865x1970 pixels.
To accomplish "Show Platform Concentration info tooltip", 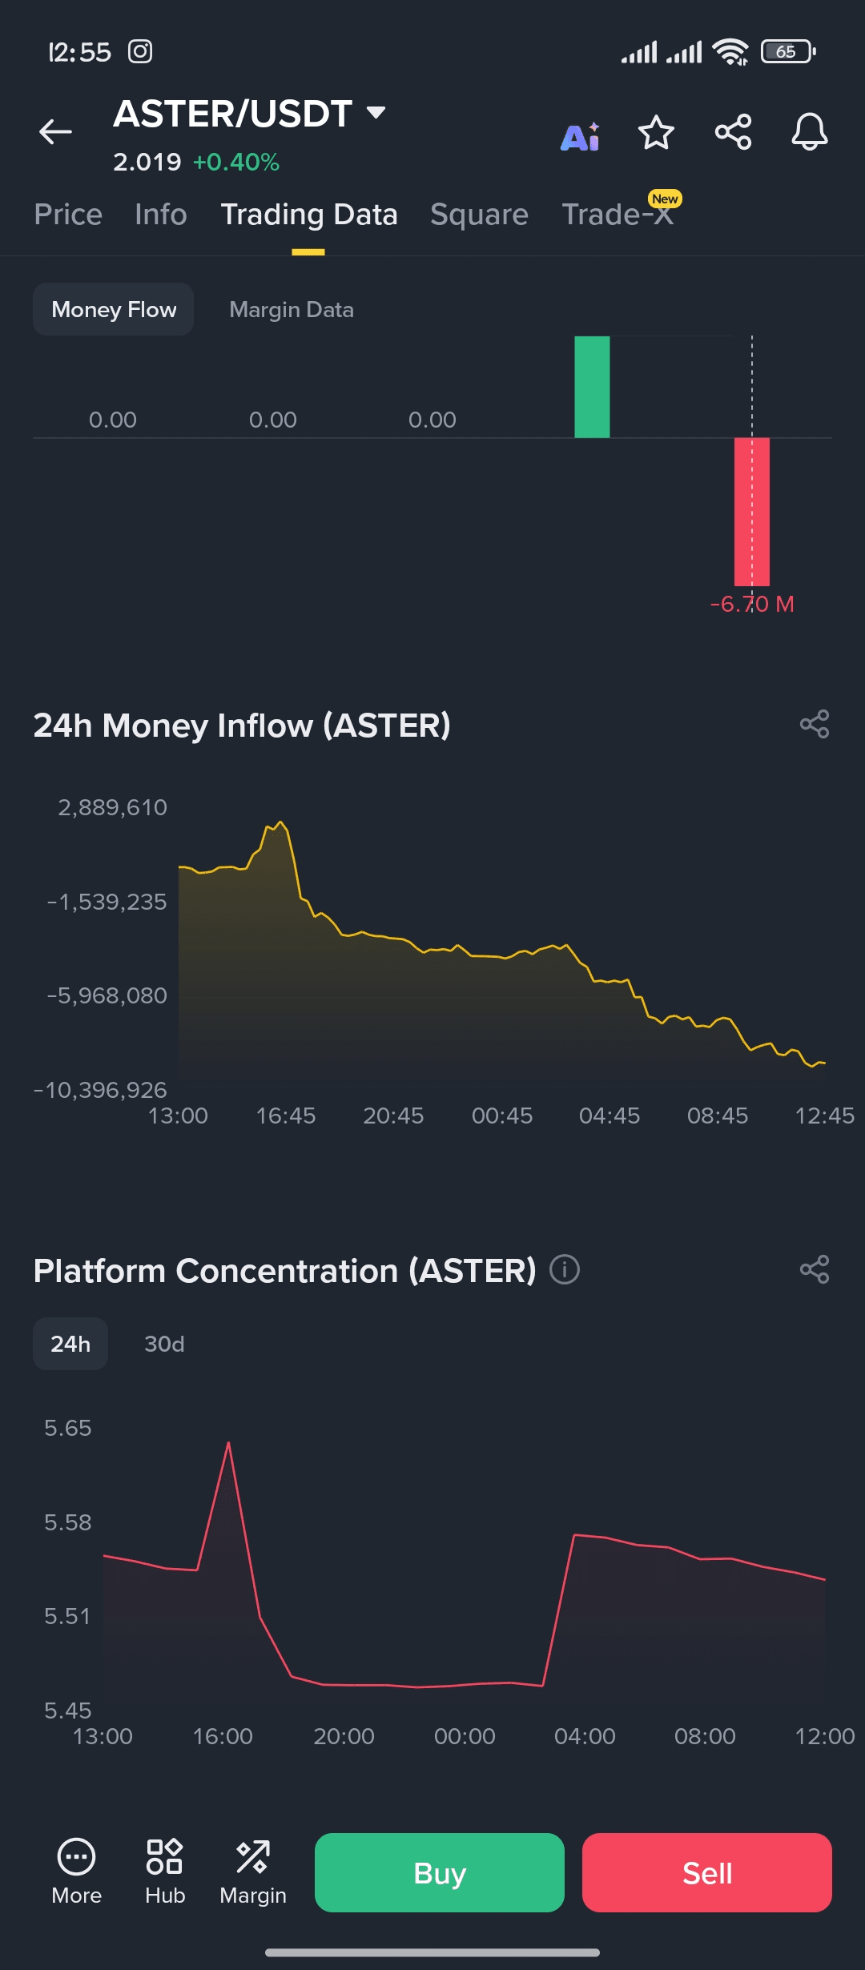I will tap(565, 1270).
